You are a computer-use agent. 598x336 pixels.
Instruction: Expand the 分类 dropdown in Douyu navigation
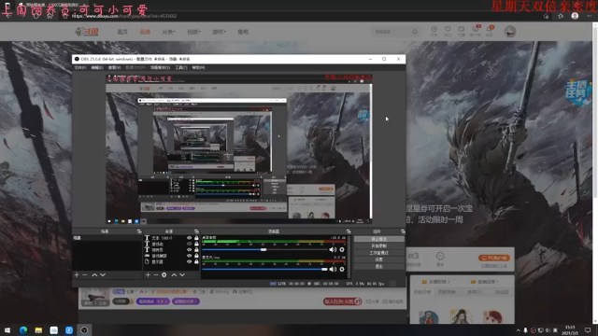[x=168, y=32]
